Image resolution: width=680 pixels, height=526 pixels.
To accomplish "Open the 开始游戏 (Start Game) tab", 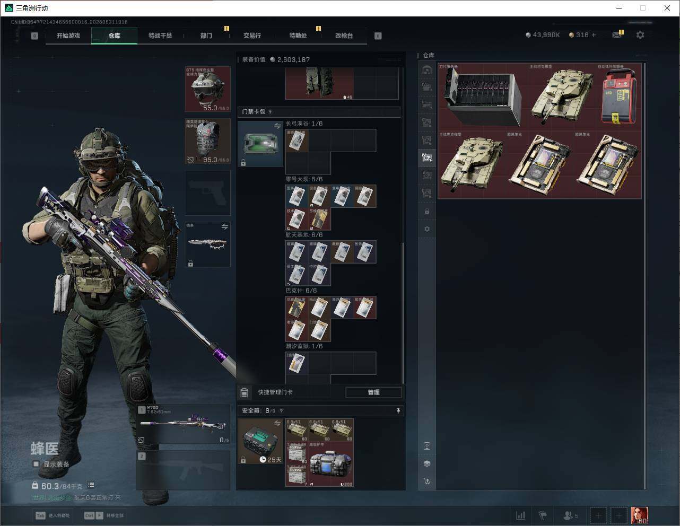I will click(x=68, y=36).
